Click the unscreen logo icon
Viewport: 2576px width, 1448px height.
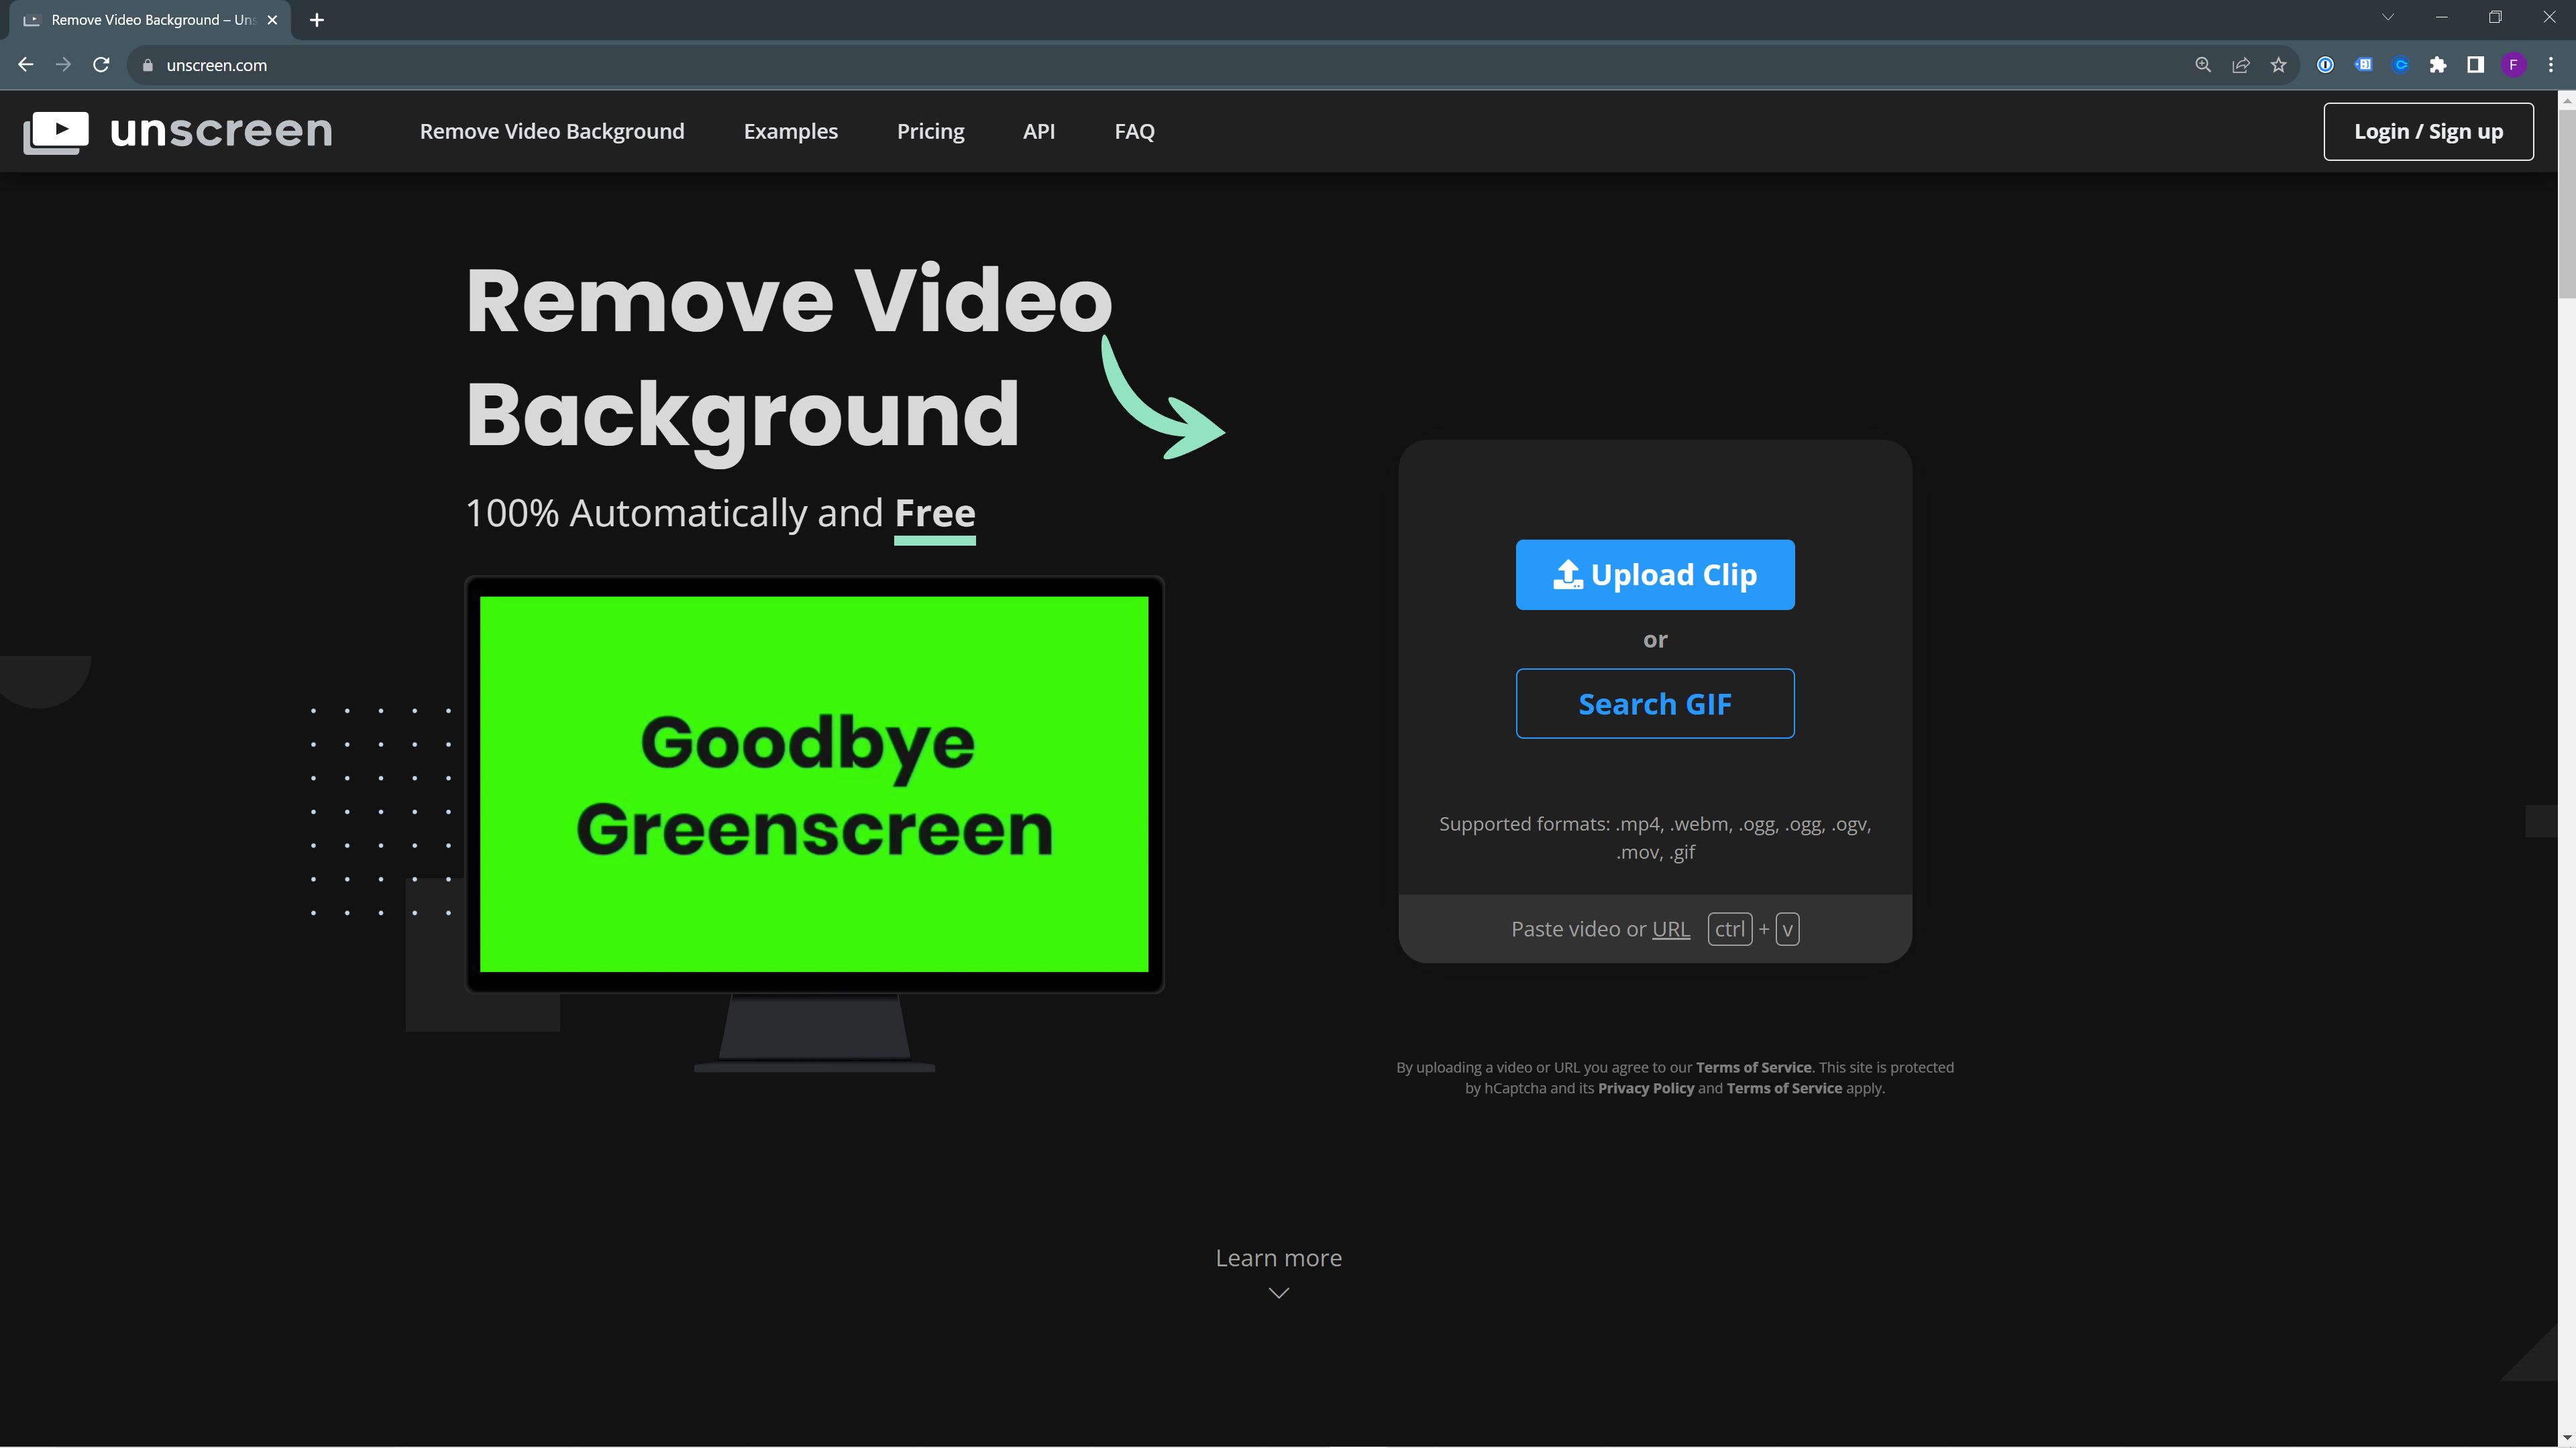coord(56,131)
